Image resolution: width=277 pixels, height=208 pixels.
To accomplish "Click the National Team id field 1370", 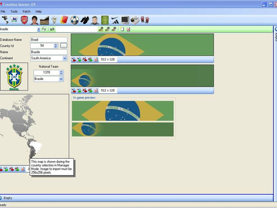I will click(x=47, y=72).
